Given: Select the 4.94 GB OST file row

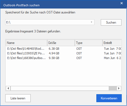Looking at the screenshot, I should 64,53.
